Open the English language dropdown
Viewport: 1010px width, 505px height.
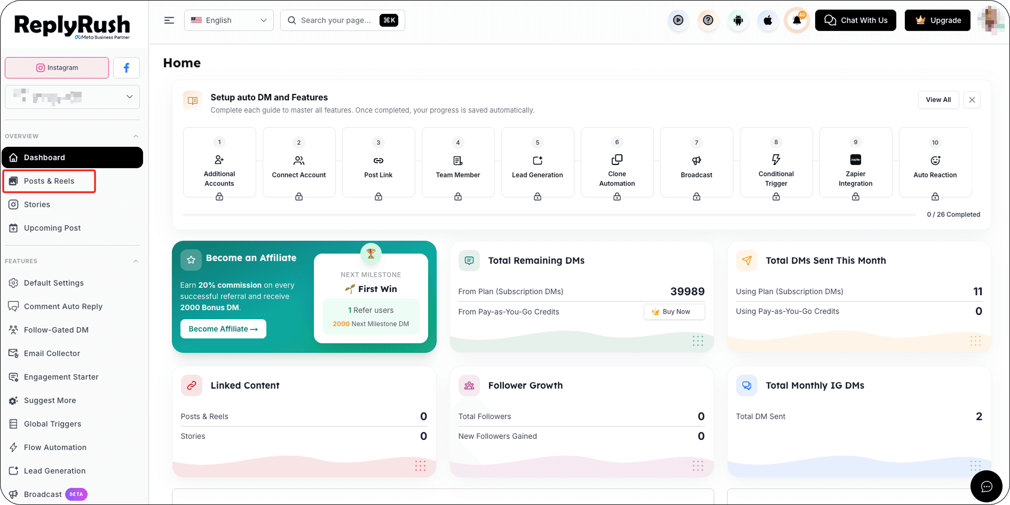[229, 20]
